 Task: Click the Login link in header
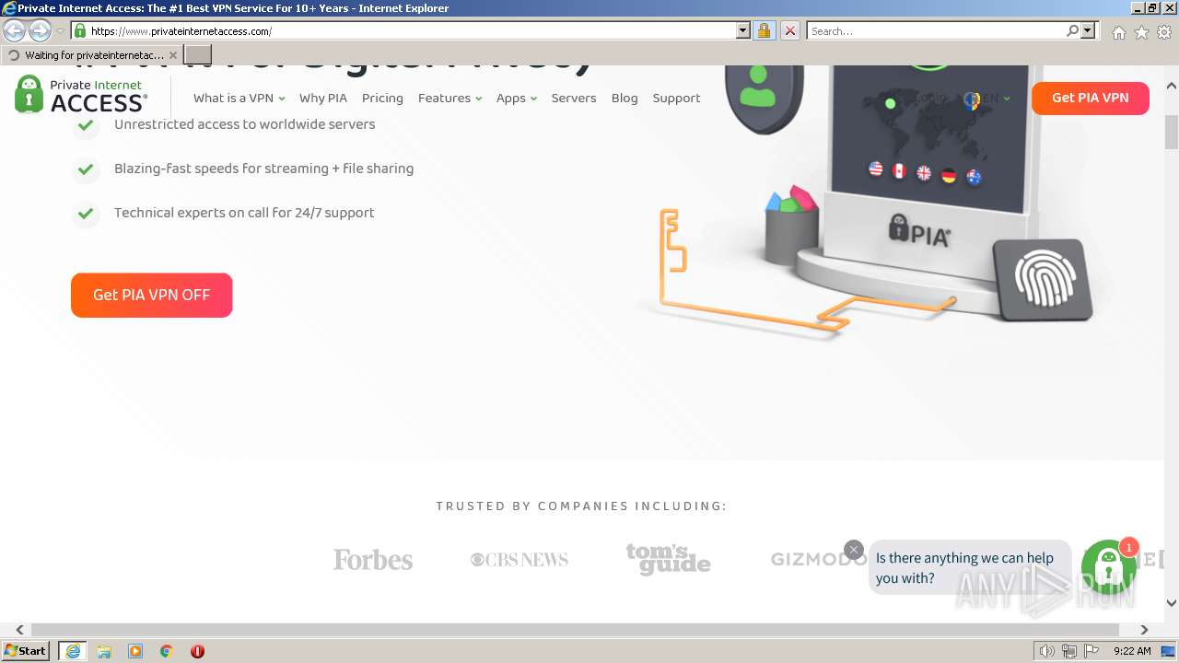coord(928,97)
